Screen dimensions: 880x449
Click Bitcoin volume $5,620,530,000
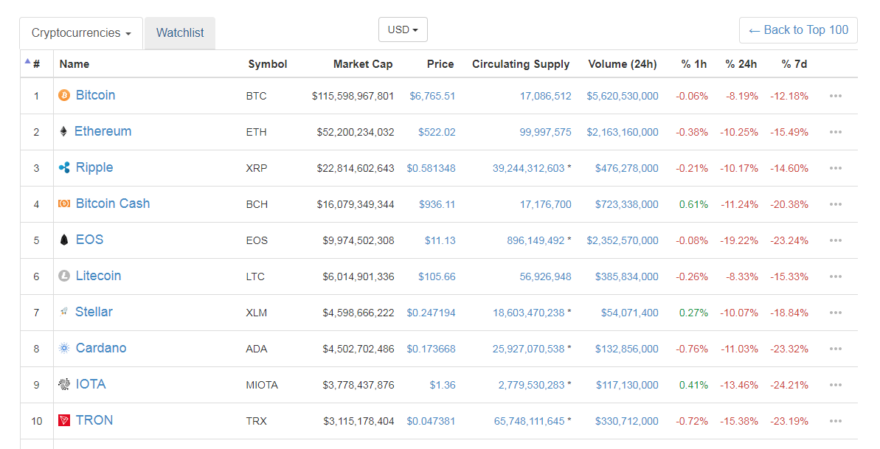coord(623,96)
